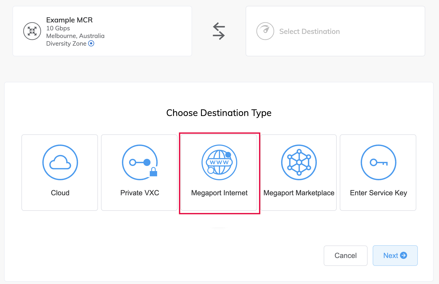Select the Cloud destination type icon

point(60,162)
